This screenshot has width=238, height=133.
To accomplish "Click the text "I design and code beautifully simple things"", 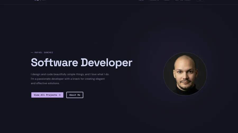I will click(57, 74).
